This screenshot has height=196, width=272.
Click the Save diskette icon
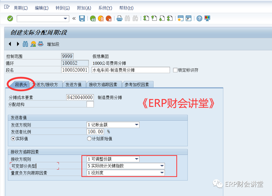coord(82,18)
